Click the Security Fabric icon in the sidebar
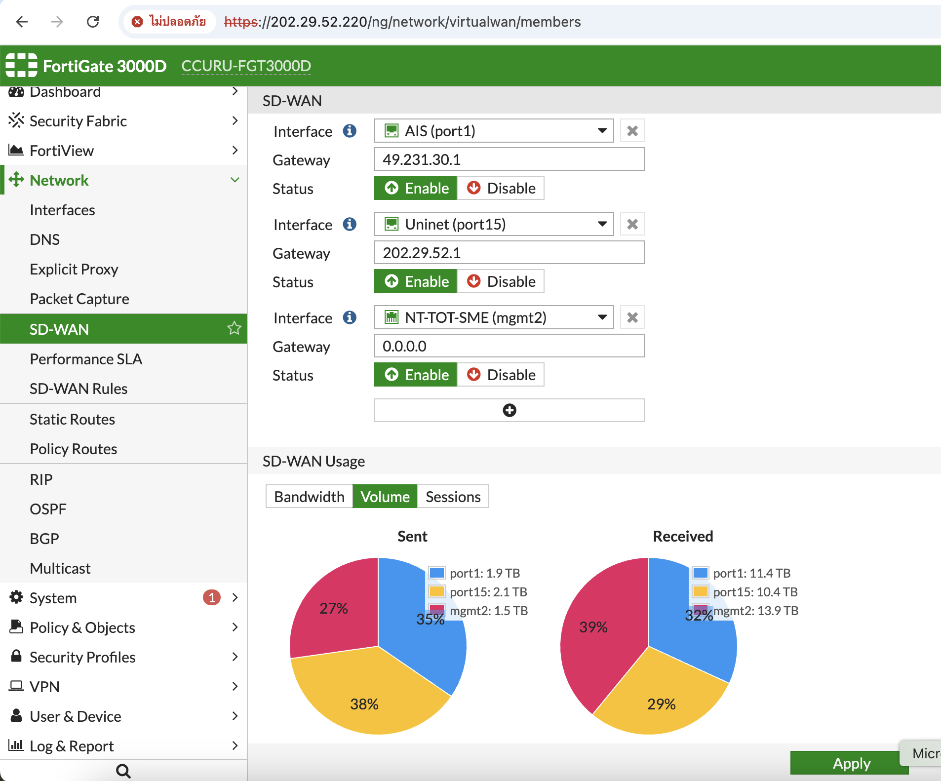941x781 pixels. [x=16, y=120]
